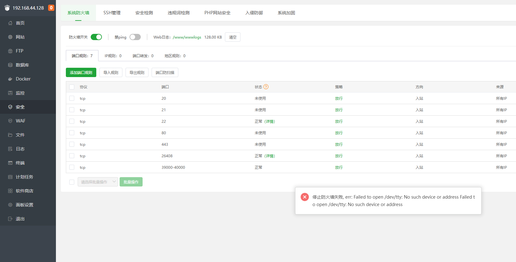
Task: Click the WAF shield icon
Action: [10, 121]
